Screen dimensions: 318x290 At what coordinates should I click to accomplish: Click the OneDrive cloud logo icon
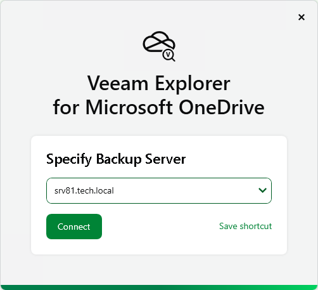click(x=159, y=46)
